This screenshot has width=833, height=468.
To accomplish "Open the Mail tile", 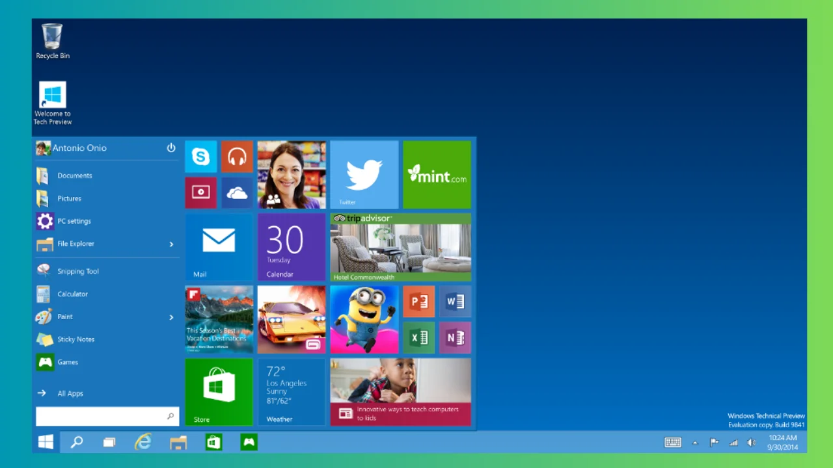I will pos(219,247).
